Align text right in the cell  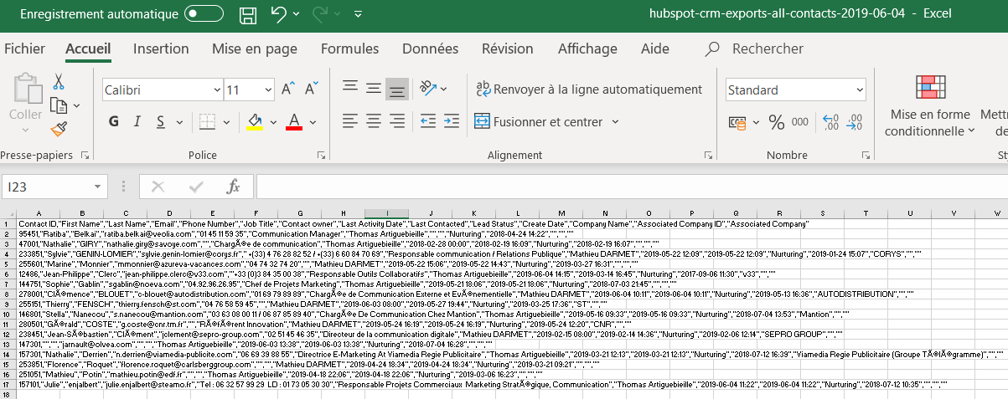[x=397, y=121]
